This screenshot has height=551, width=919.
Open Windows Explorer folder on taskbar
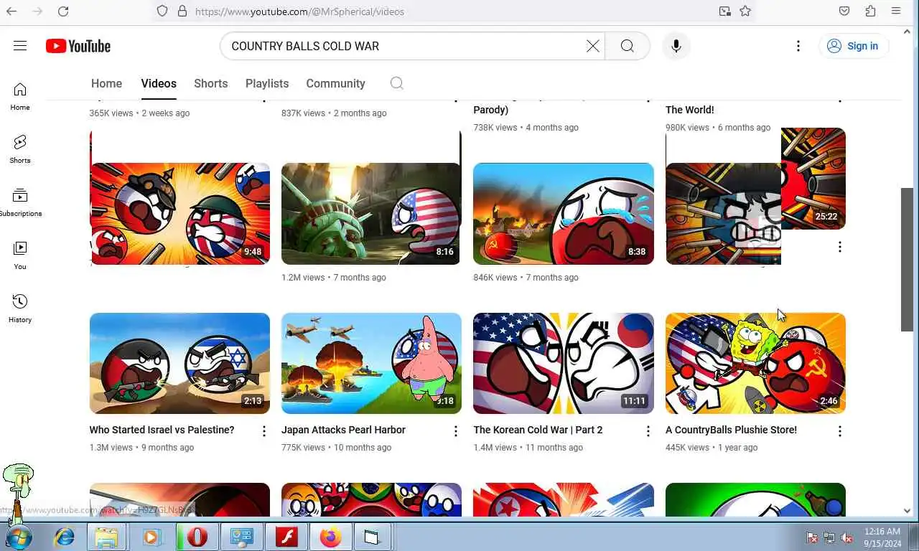pyautogui.click(x=106, y=537)
